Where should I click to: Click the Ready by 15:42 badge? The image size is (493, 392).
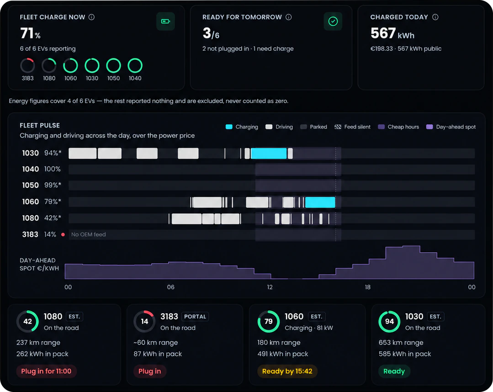point(287,371)
